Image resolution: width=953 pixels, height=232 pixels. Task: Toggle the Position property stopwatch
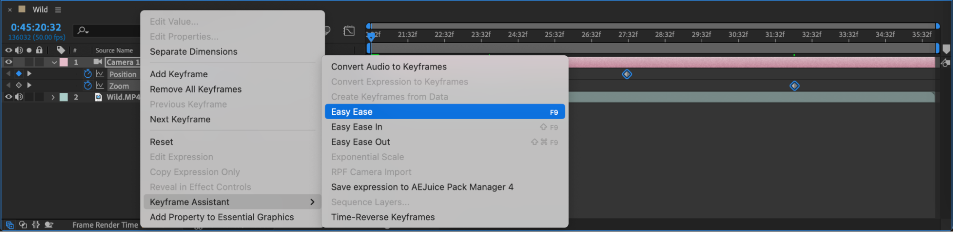(88, 74)
